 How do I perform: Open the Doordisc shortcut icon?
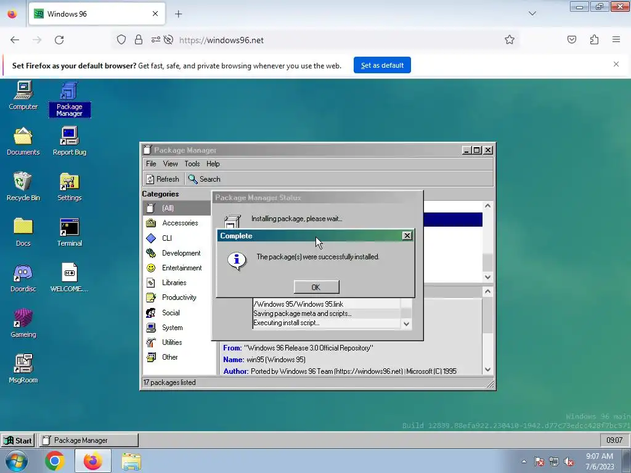pyautogui.click(x=23, y=278)
